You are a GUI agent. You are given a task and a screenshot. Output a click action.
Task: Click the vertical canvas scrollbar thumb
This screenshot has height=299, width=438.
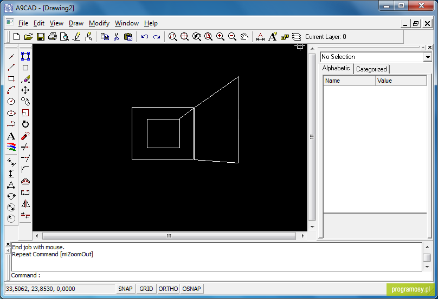pyautogui.click(x=312, y=137)
